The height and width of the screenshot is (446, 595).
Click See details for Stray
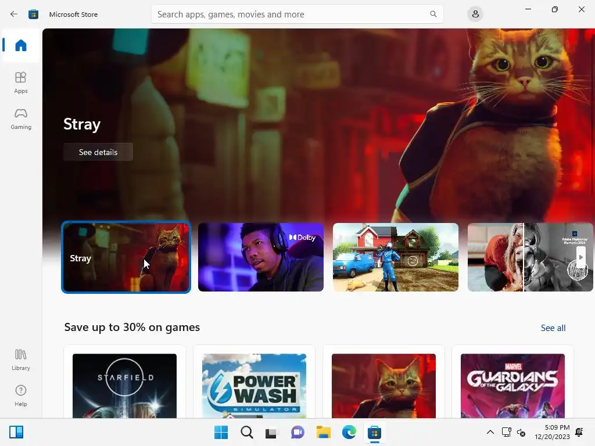coord(98,152)
